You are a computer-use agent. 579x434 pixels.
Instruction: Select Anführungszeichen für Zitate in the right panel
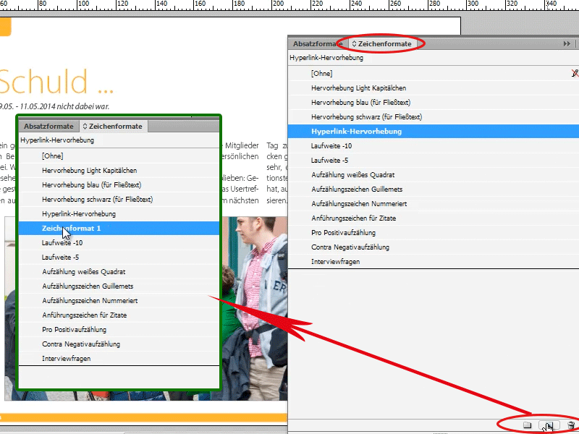click(x=433, y=218)
